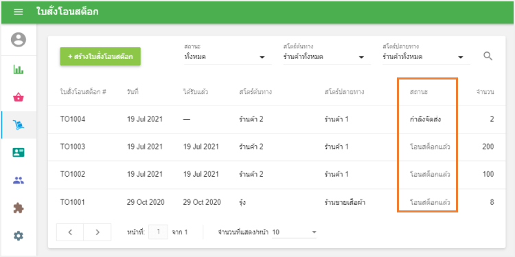
Task: Open the customers people icon
Action: [19, 180]
